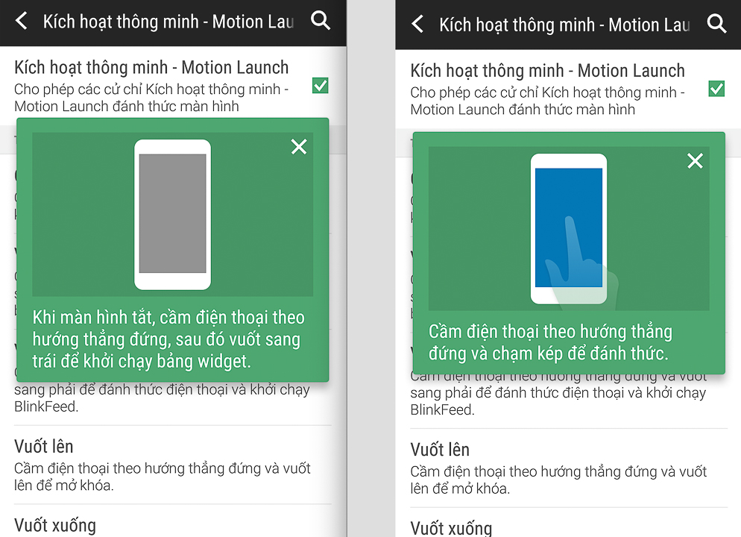Tap left popup text about widget panel
This screenshot has width=741, height=537.
168,339
